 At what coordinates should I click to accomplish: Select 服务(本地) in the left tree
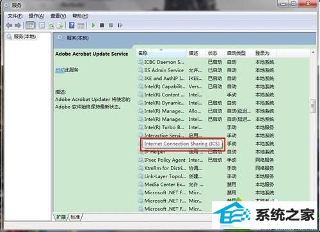point(25,36)
